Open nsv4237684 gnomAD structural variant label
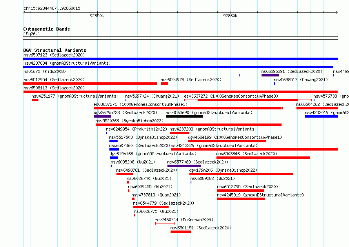349x247 pixels. coord(67,63)
